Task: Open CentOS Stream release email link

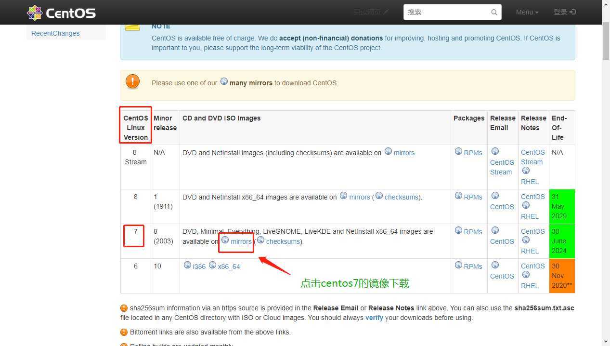Action: click(502, 167)
